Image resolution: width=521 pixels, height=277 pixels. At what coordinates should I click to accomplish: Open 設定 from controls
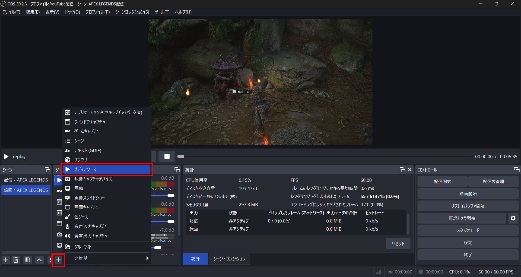click(x=468, y=243)
